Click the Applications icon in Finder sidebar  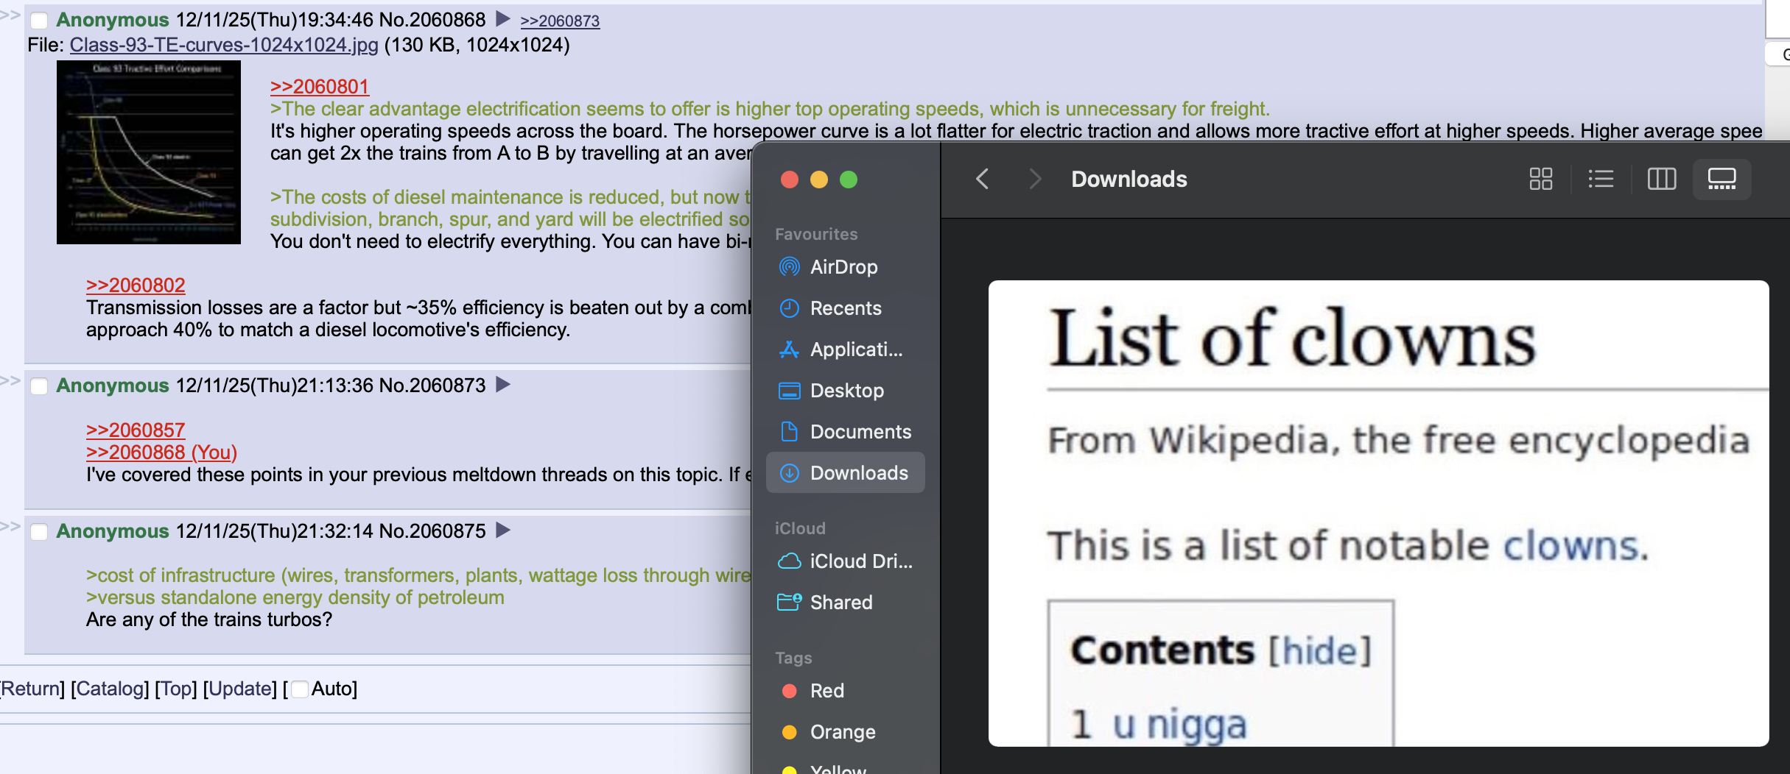coord(789,349)
